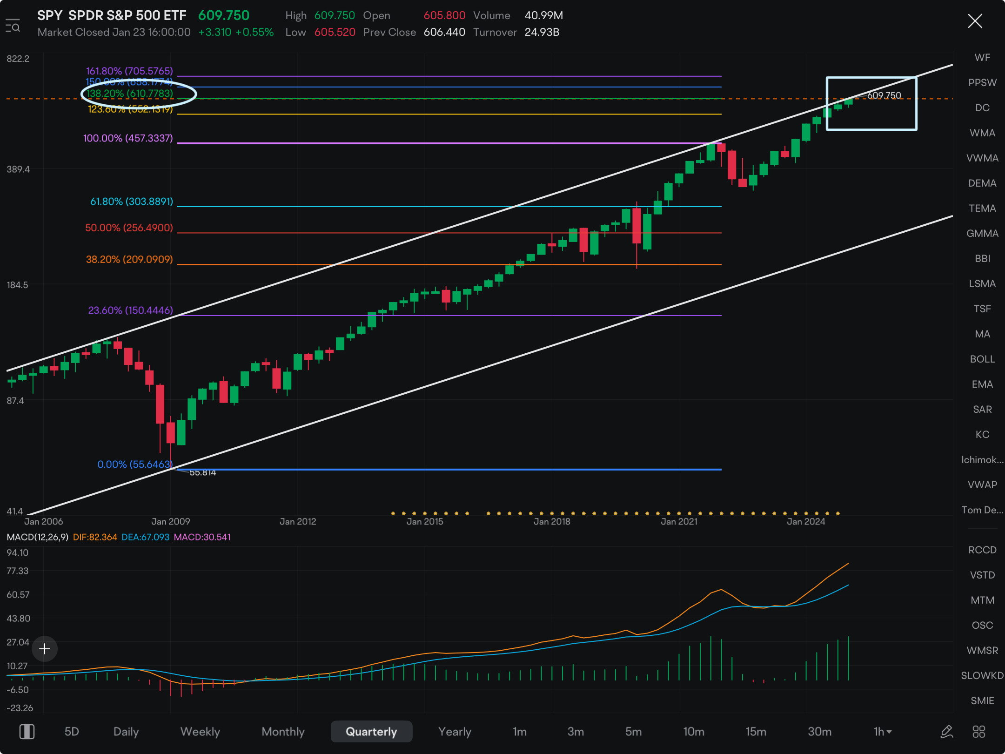Select the 61.80% (303.8891) Fibonacci label
This screenshot has width=1005, height=754.
tap(132, 202)
